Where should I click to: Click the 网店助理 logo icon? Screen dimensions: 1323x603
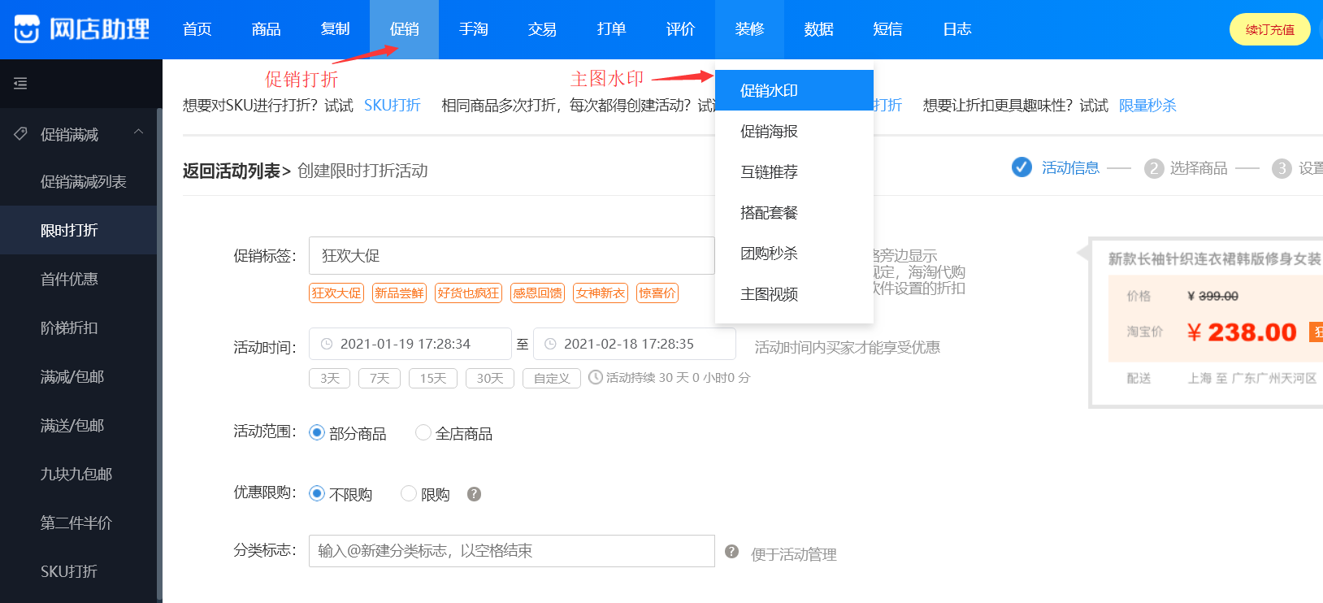click(x=27, y=29)
